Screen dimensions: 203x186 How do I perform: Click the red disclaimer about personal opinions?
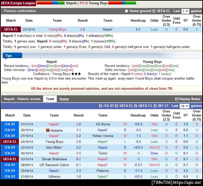(x=102, y=89)
